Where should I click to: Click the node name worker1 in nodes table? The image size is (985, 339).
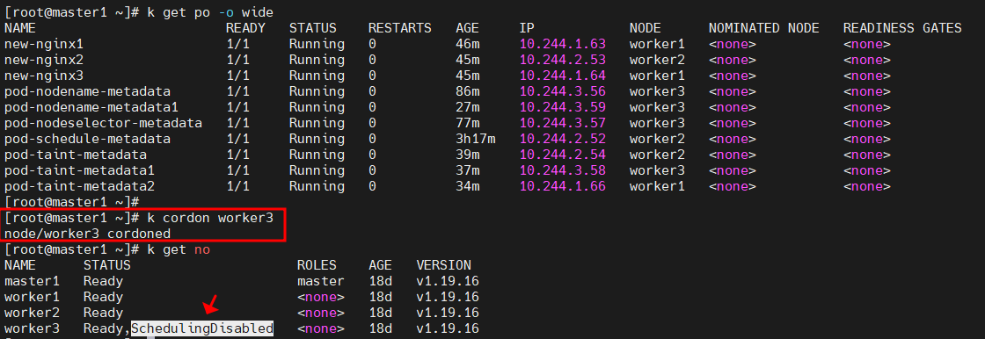(x=32, y=296)
